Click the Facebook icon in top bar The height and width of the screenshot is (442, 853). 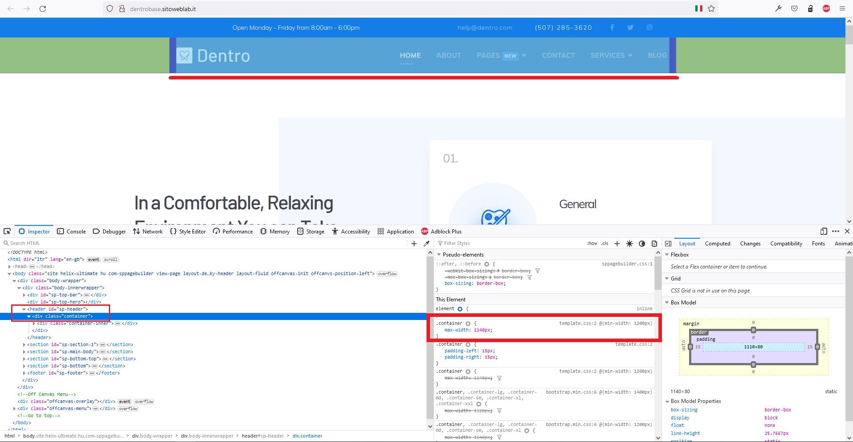coord(612,28)
